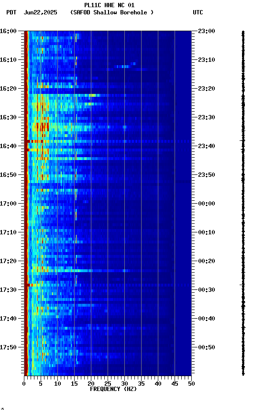Click the 'SAFOD Shallow Borehole' station label

[112, 12]
